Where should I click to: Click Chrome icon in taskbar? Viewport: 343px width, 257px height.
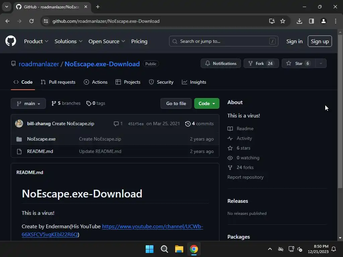[x=194, y=249]
